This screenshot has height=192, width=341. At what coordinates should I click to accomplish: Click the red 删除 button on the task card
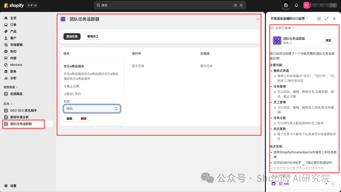pos(83,119)
